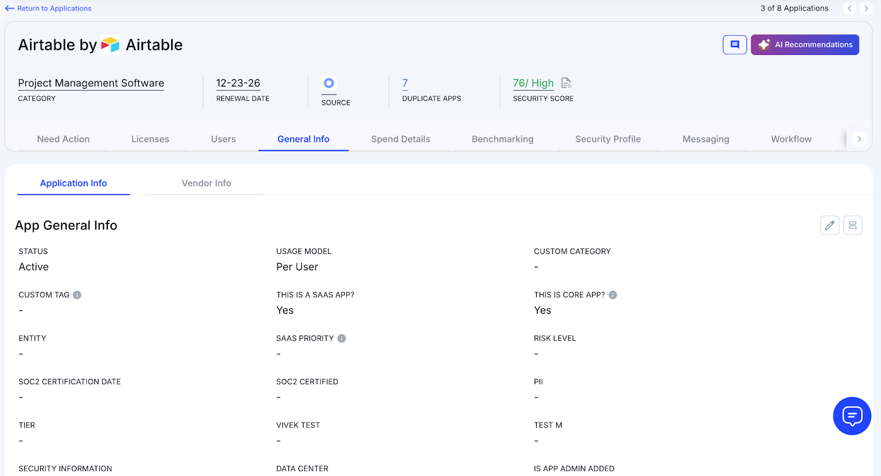Open Spend Details tab
This screenshot has height=476, width=881.
pyautogui.click(x=400, y=139)
